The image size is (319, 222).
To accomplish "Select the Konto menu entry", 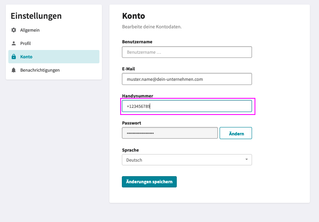I will click(54, 57).
